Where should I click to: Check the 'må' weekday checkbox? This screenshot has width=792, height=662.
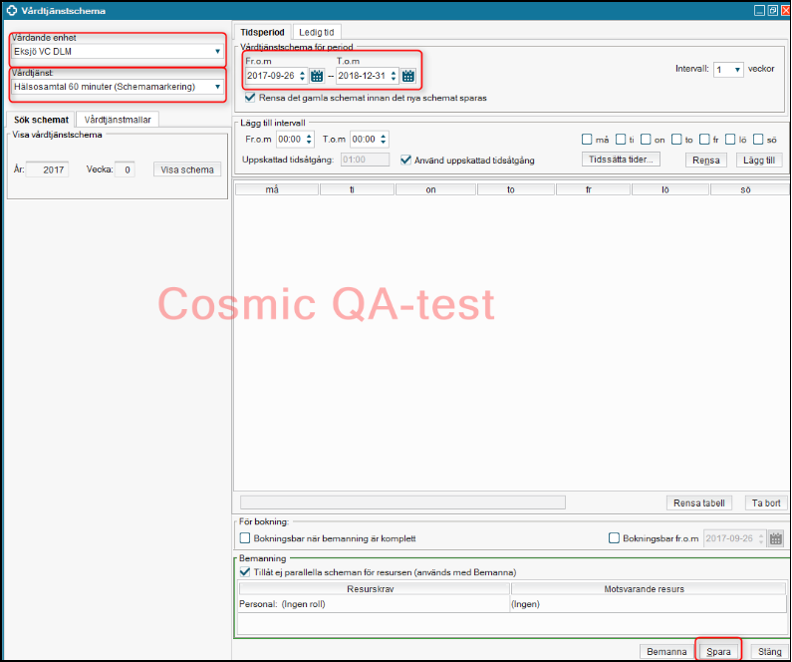tap(588, 140)
